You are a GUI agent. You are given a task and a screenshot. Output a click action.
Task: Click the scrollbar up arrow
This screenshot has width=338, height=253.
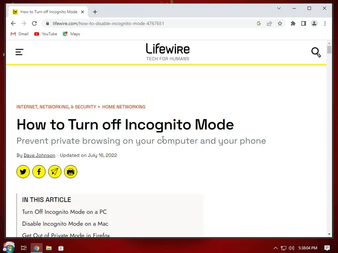pyautogui.click(x=329, y=43)
